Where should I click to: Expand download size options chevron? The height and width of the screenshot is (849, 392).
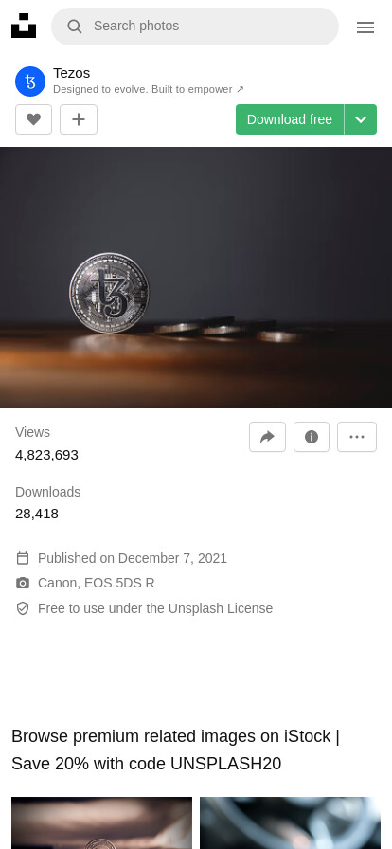click(361, 119)
